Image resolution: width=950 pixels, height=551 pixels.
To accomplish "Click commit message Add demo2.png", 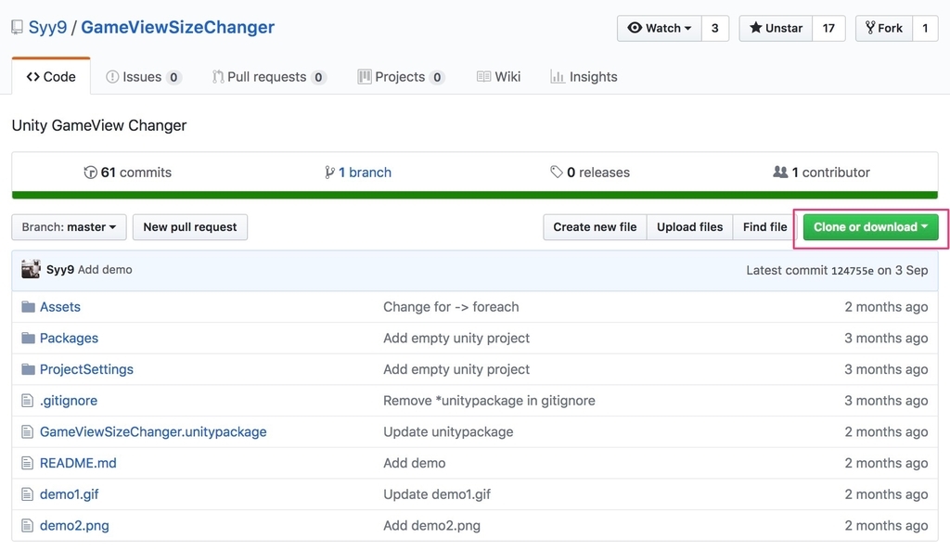I will [x=432, y=526].
